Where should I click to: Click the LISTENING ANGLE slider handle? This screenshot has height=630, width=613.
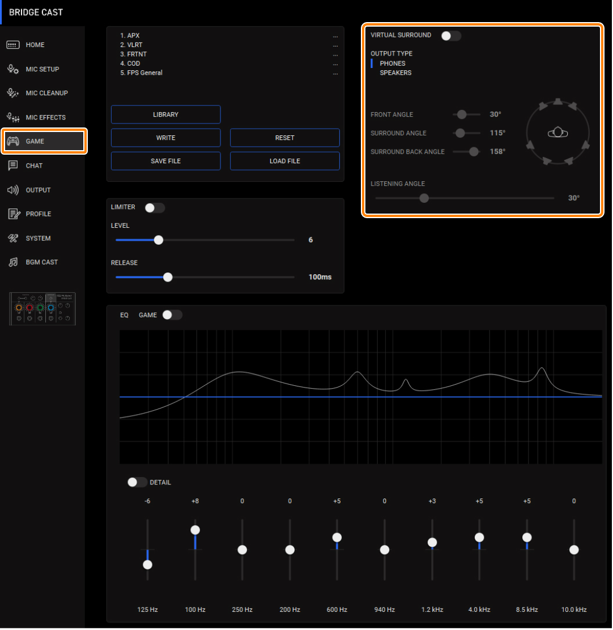point(424,198)
